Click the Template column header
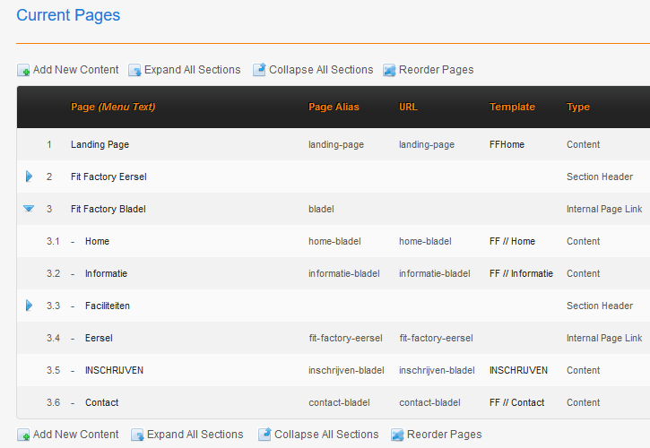 tap(512, 107)
